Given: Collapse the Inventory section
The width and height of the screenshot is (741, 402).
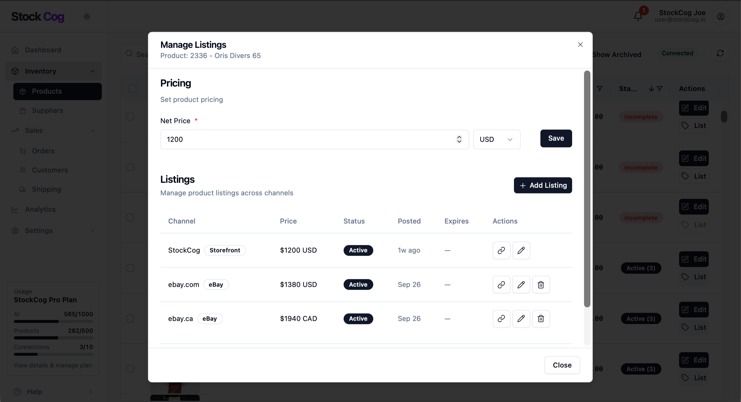Looking at the screenshot, I should click(x=92, y=71).
